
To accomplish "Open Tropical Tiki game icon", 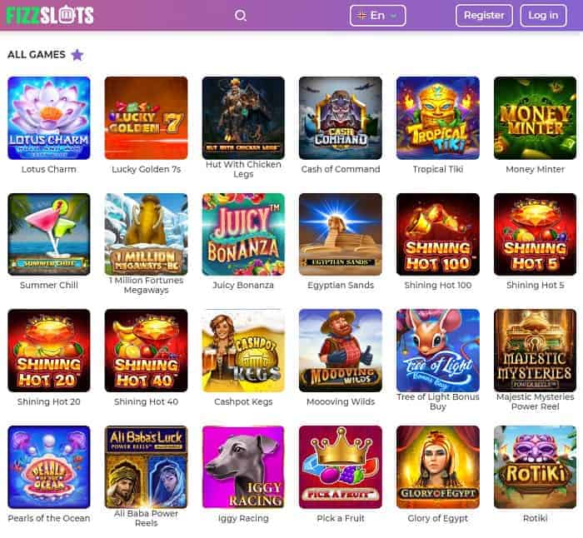I will coord(438,118).
